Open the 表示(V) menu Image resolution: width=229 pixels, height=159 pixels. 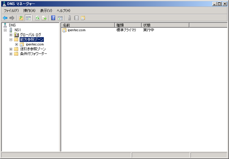46,11
